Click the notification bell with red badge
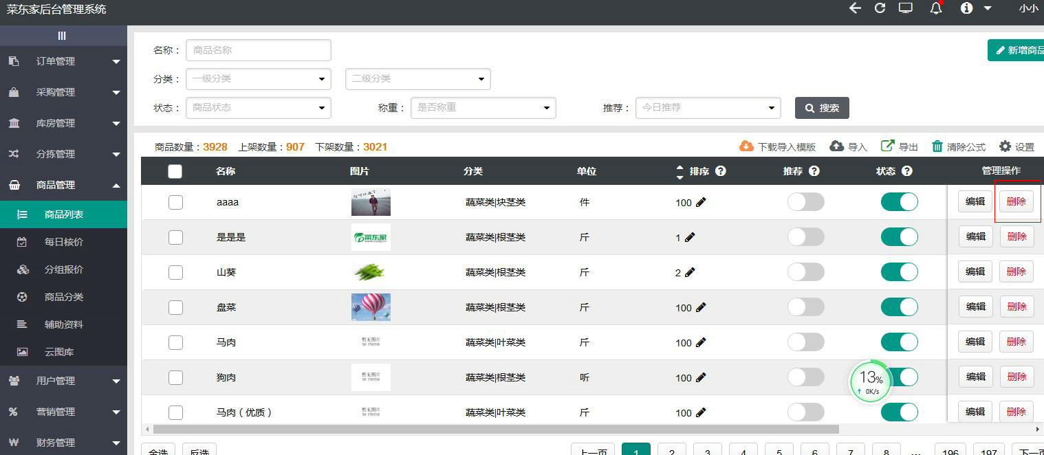 (x=936, y=9)
